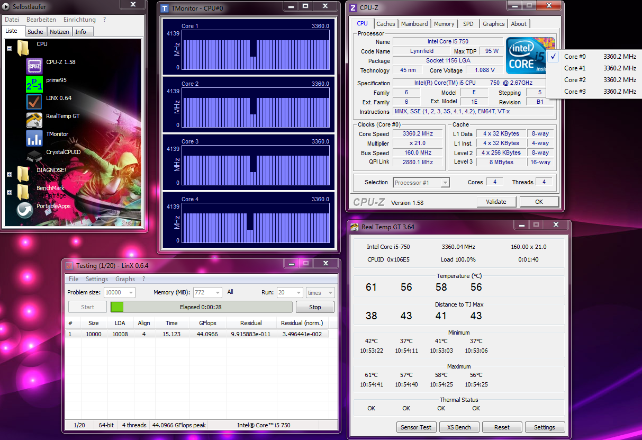Click the LinX title bar icon
The width and height of the screenshot is (642, 440).
[x=69, y=265]
